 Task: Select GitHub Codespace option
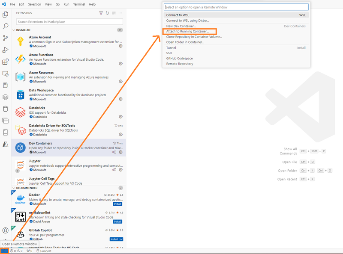coord(236,58)
